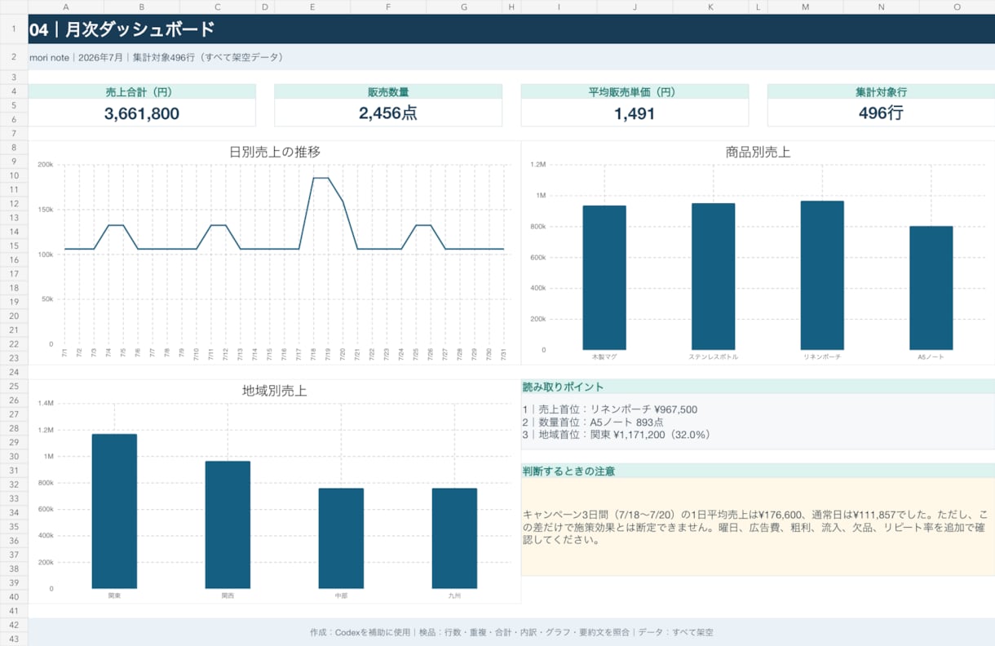This screenshot has height=646, width=995.
Task: Select the narrow column header H
Action: click(511, 7)
